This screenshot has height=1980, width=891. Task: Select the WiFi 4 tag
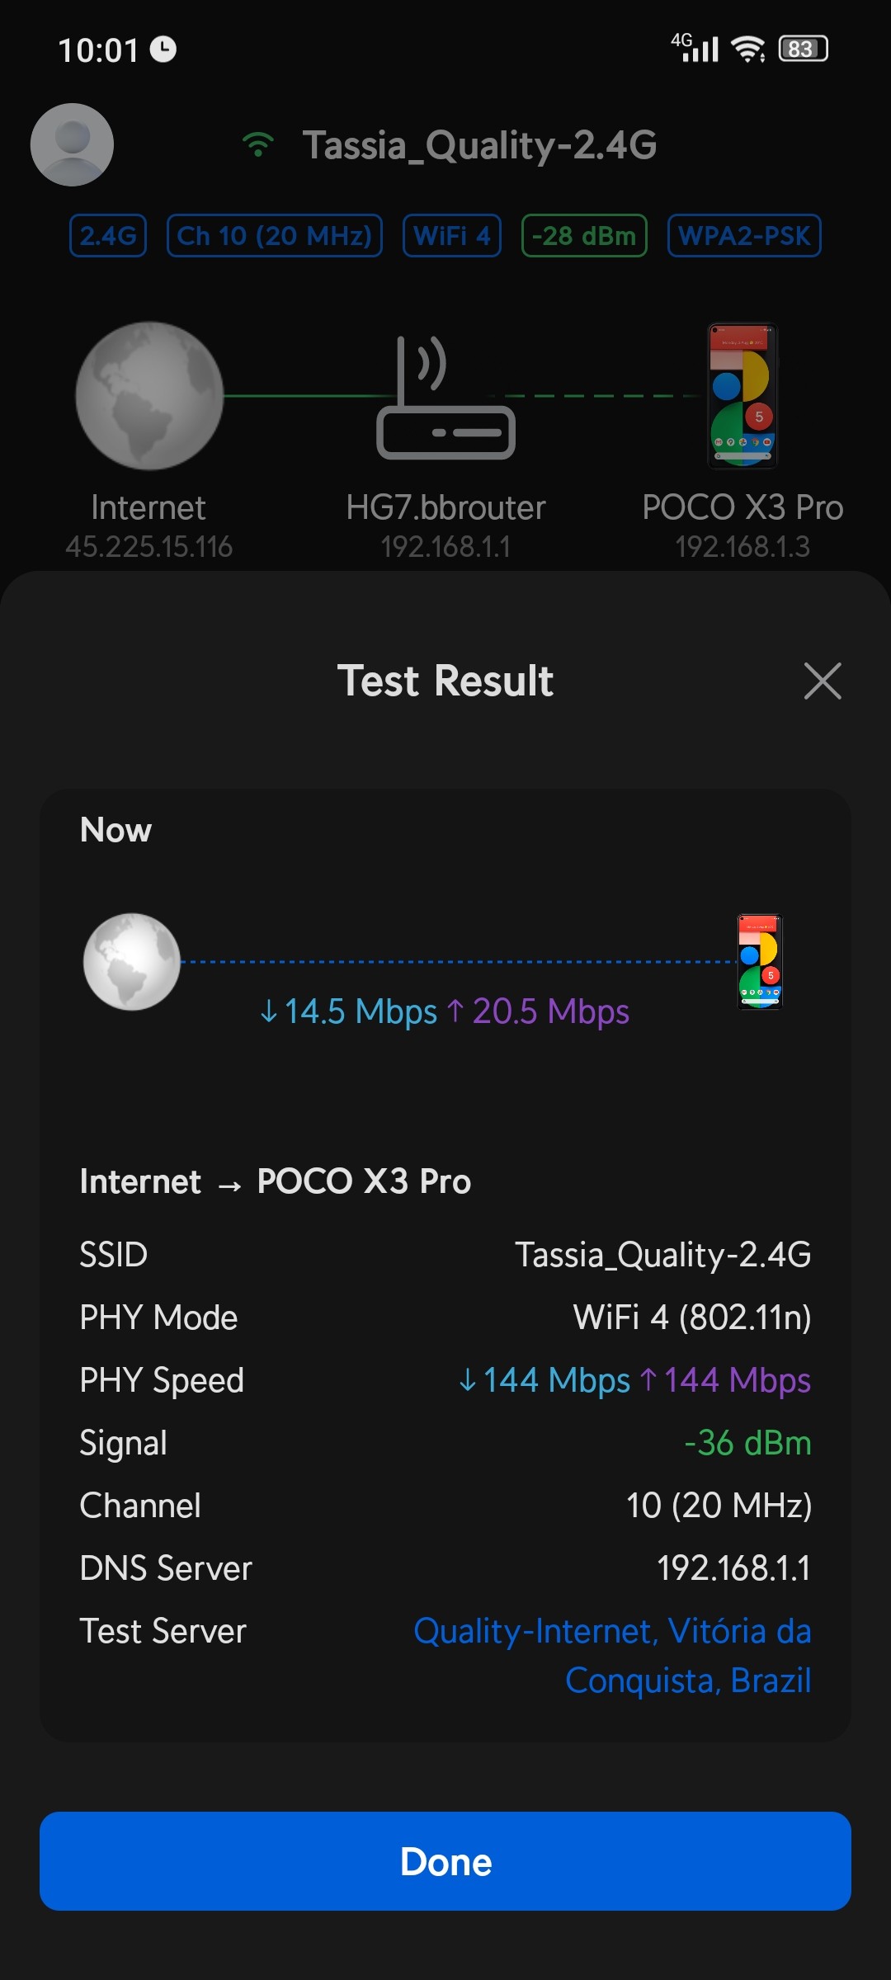pyautogui.click(x=452, y=236)
